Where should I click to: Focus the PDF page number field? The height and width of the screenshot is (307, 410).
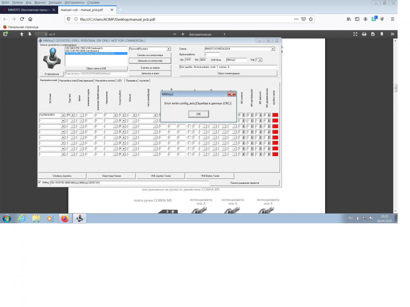41,34
